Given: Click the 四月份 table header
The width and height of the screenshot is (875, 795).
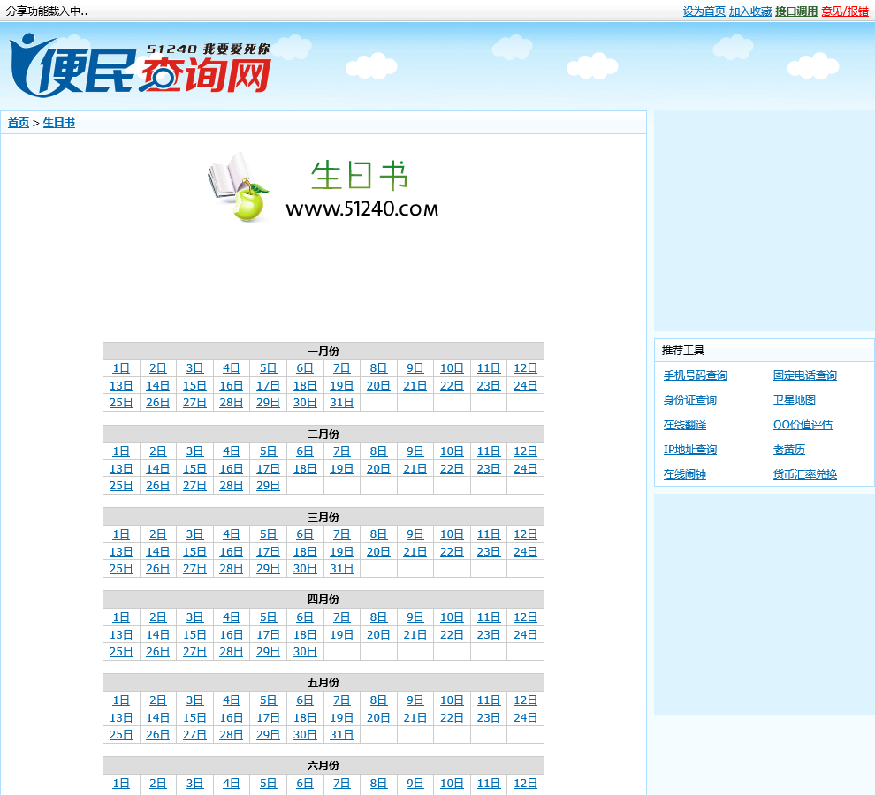Looking at the screenshot, I should (x=323, y=599).
